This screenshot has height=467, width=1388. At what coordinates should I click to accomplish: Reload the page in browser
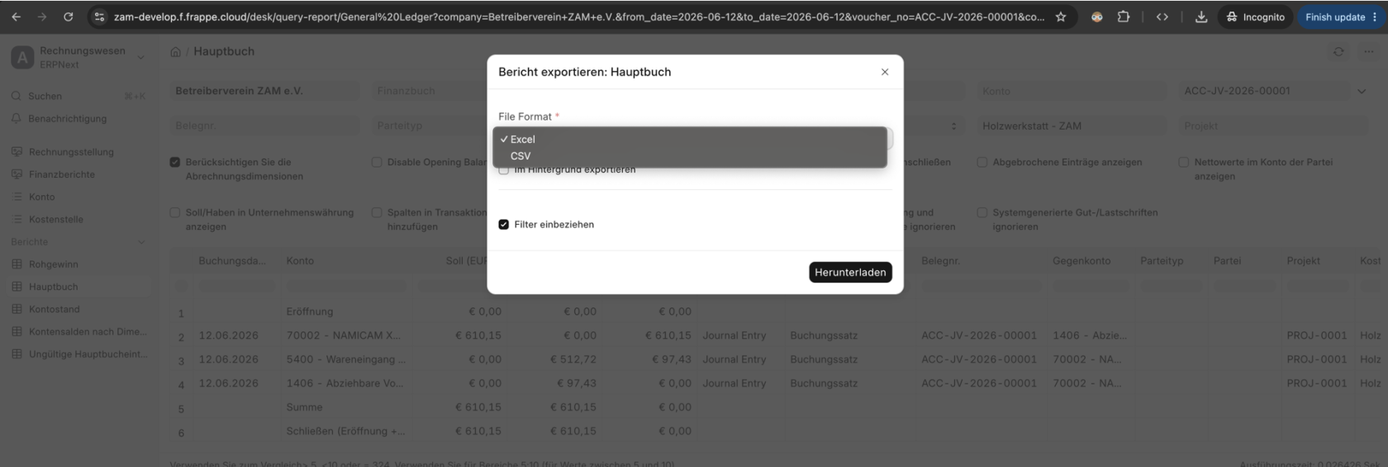point(68,17)
